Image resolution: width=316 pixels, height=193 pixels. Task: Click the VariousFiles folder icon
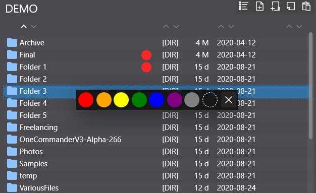(12, 187)
